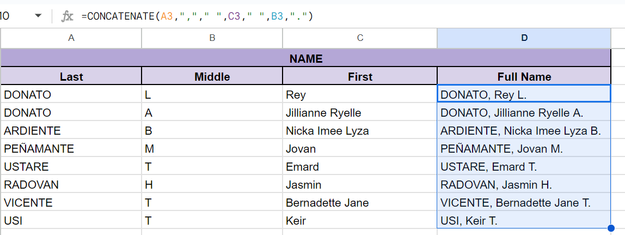Select column C header

[x=360, y=38]
